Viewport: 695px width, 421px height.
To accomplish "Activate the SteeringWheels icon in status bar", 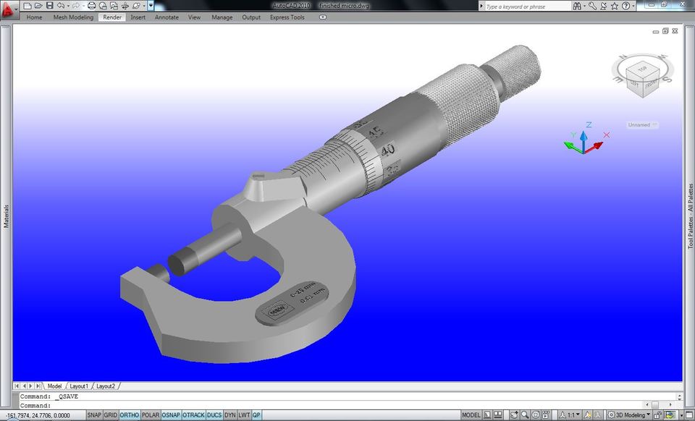I will (535, 414).
